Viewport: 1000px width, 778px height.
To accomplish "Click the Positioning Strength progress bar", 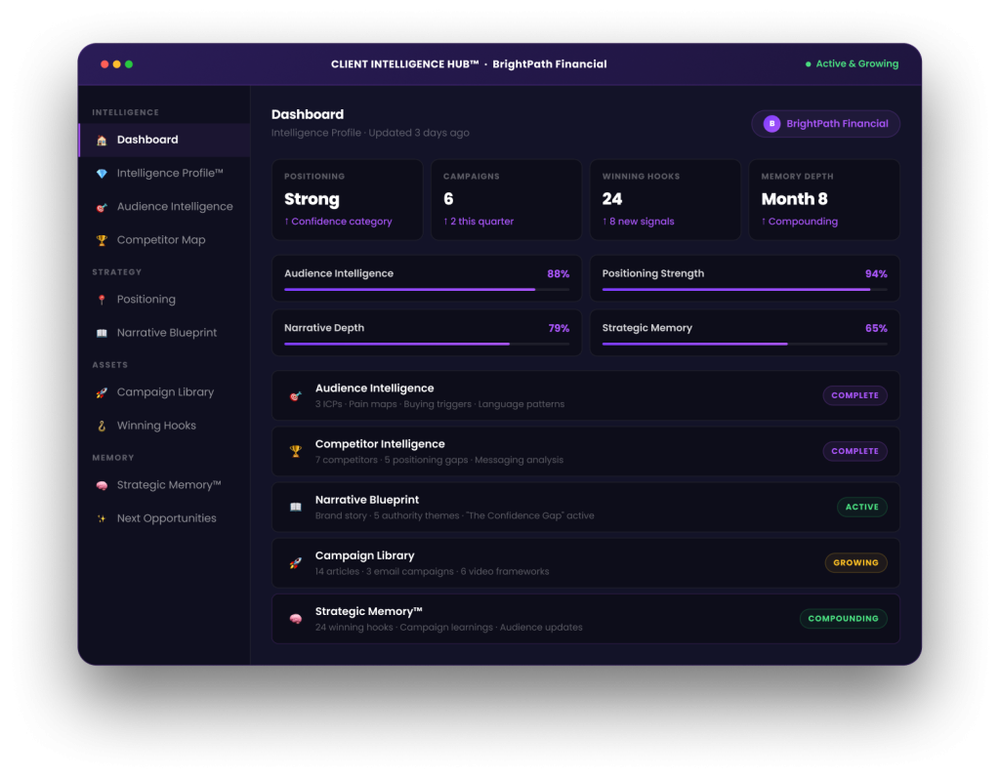I will tap(744, 290).
